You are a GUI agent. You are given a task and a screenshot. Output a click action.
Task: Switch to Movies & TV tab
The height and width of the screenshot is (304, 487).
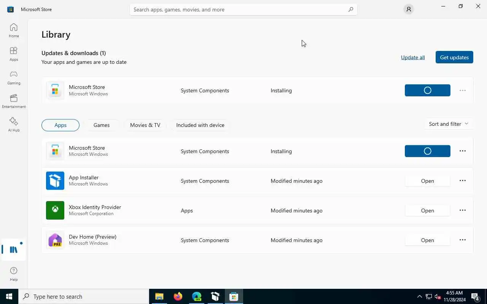click(x=145, y=125)
